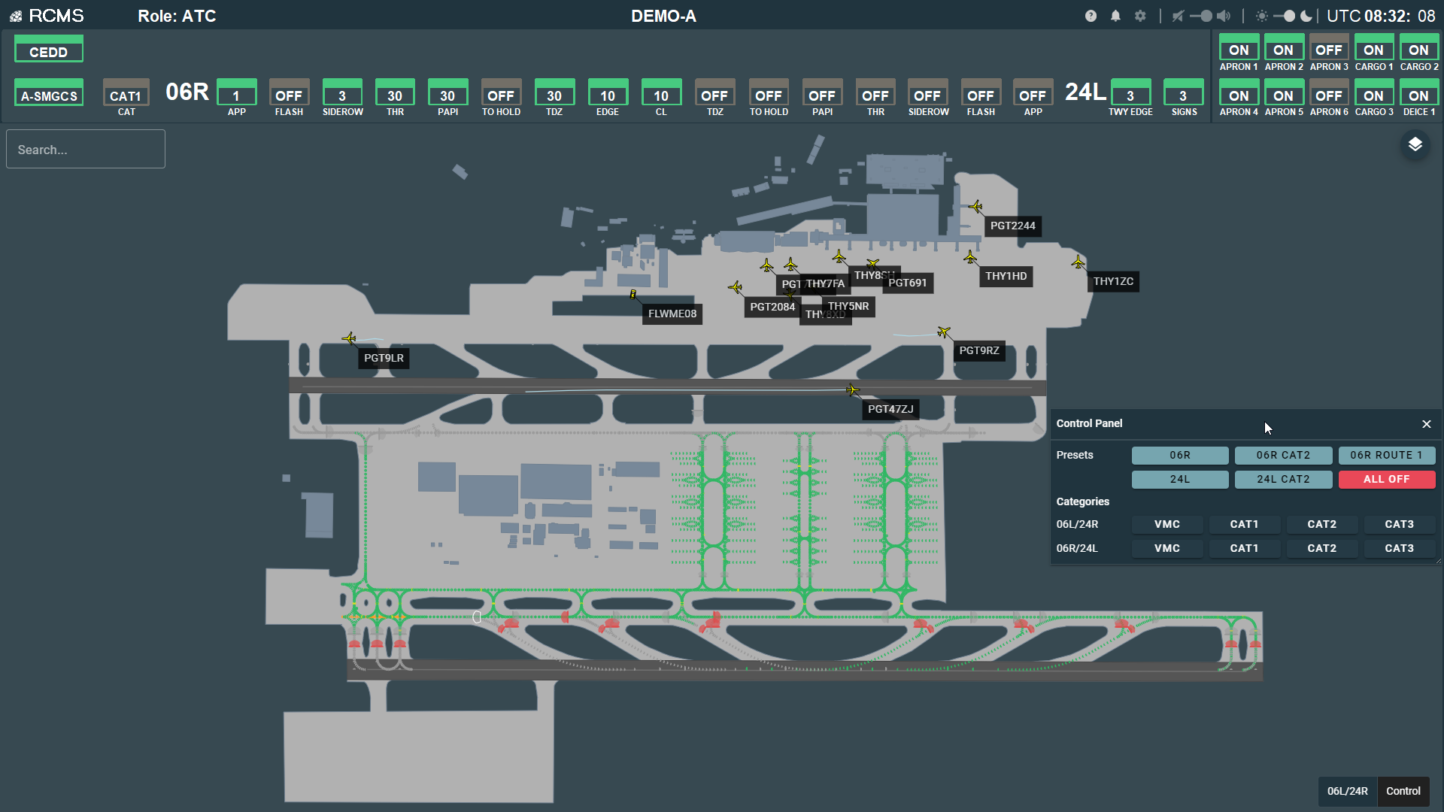The image size is (1444, 812).
Task: Toggle the 06R FLASH OFF switch
Action: coord(289,95)
